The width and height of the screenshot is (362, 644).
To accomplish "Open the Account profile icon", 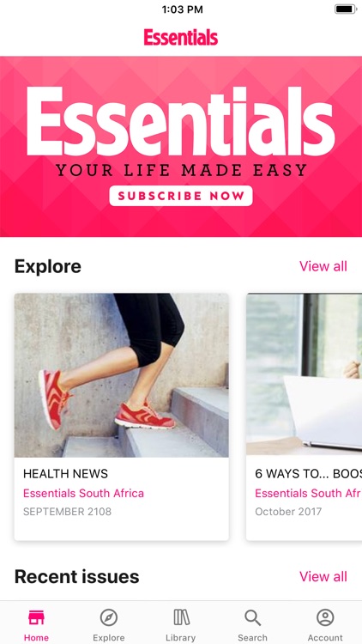I will tap(325, 617).
